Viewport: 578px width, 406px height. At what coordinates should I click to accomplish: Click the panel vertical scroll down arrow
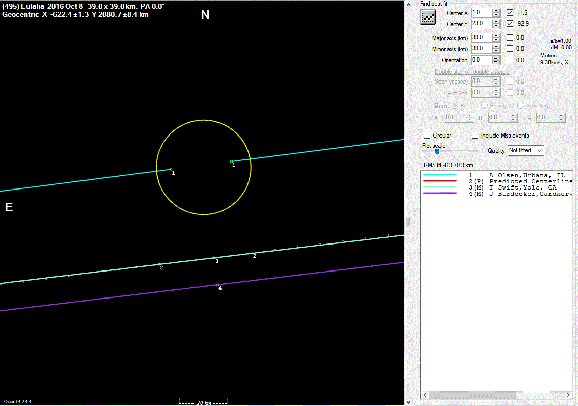(408, 402)
